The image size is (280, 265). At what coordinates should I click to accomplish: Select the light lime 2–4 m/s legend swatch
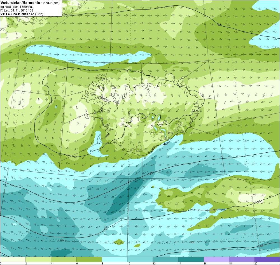click(38, 259)
